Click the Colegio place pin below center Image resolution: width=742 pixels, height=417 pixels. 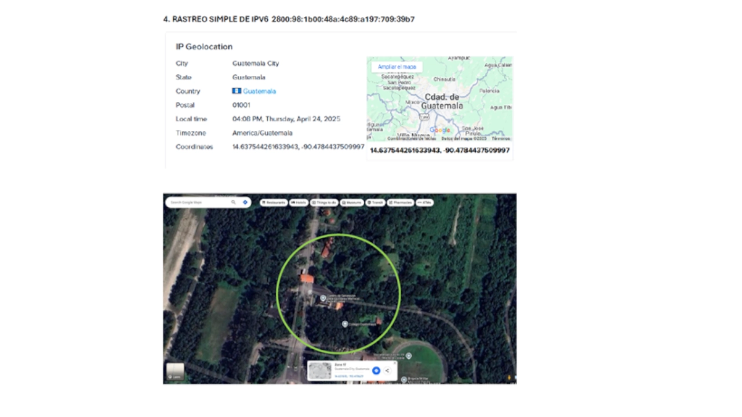(x=345, y=324)
